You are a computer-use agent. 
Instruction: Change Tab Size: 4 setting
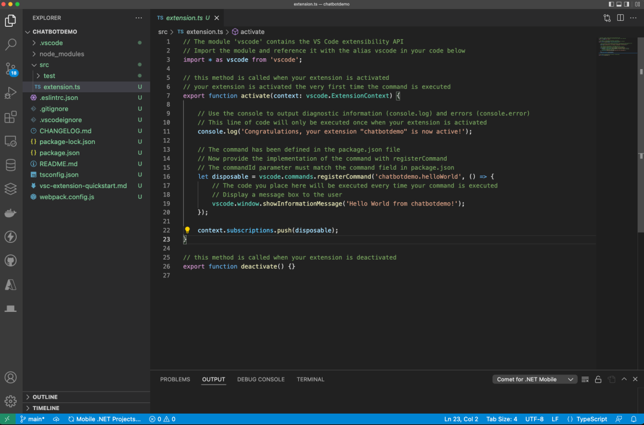point(501,419)
